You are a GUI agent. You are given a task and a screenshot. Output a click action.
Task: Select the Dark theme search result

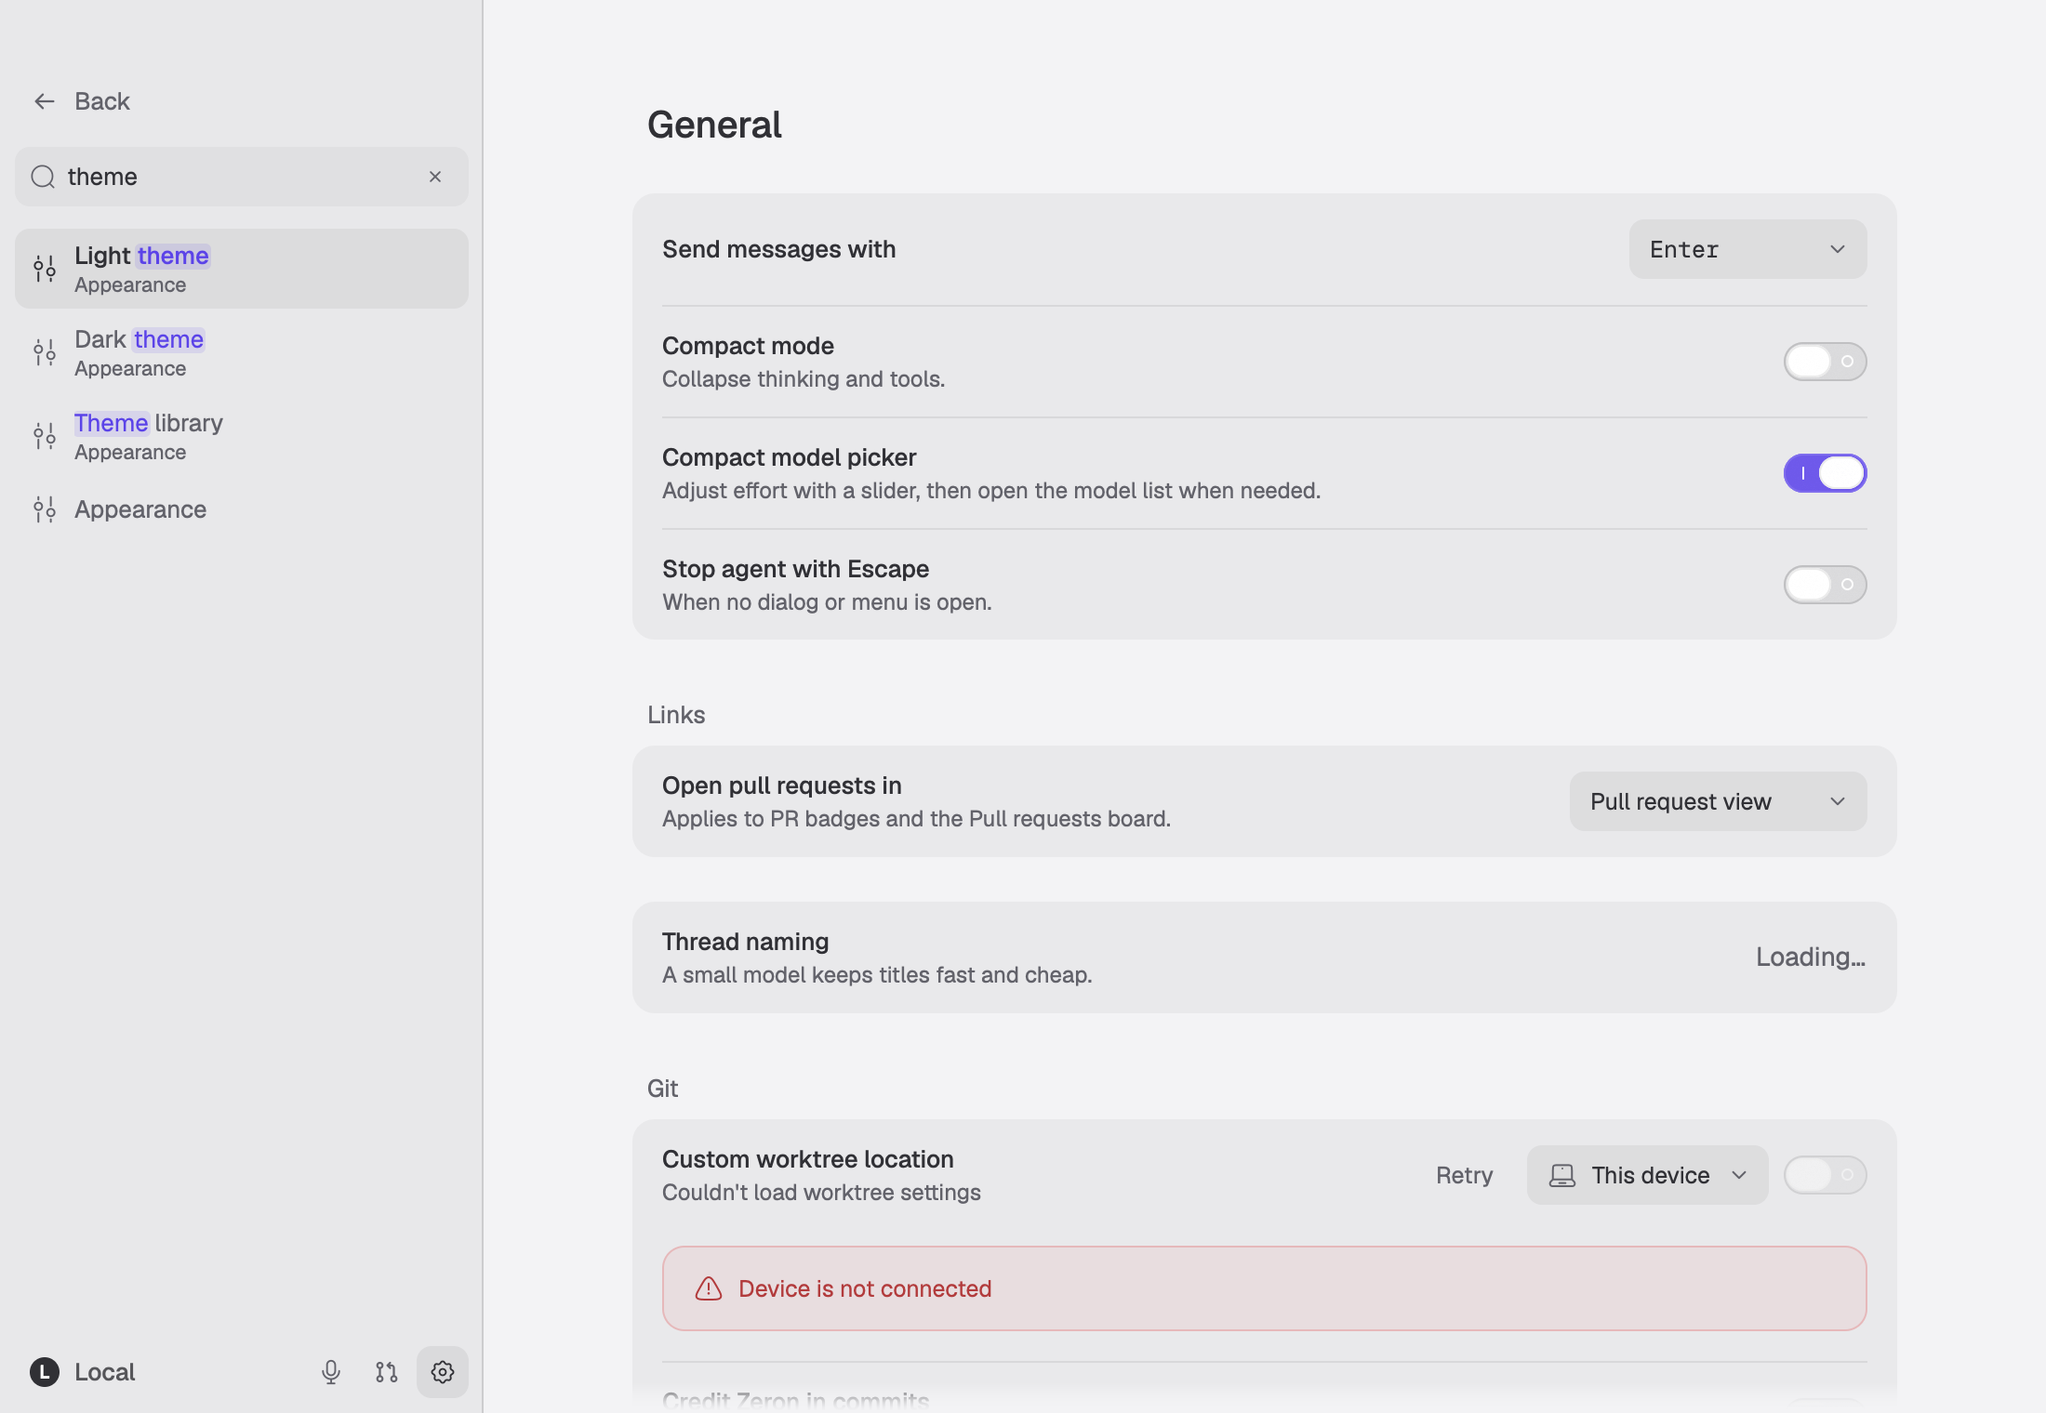(x=242, y=352)
